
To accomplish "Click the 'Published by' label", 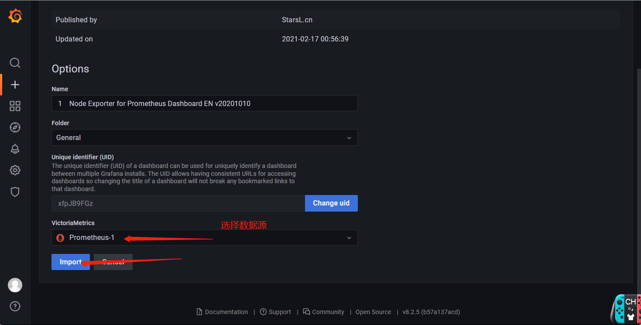I will [76, 20].
